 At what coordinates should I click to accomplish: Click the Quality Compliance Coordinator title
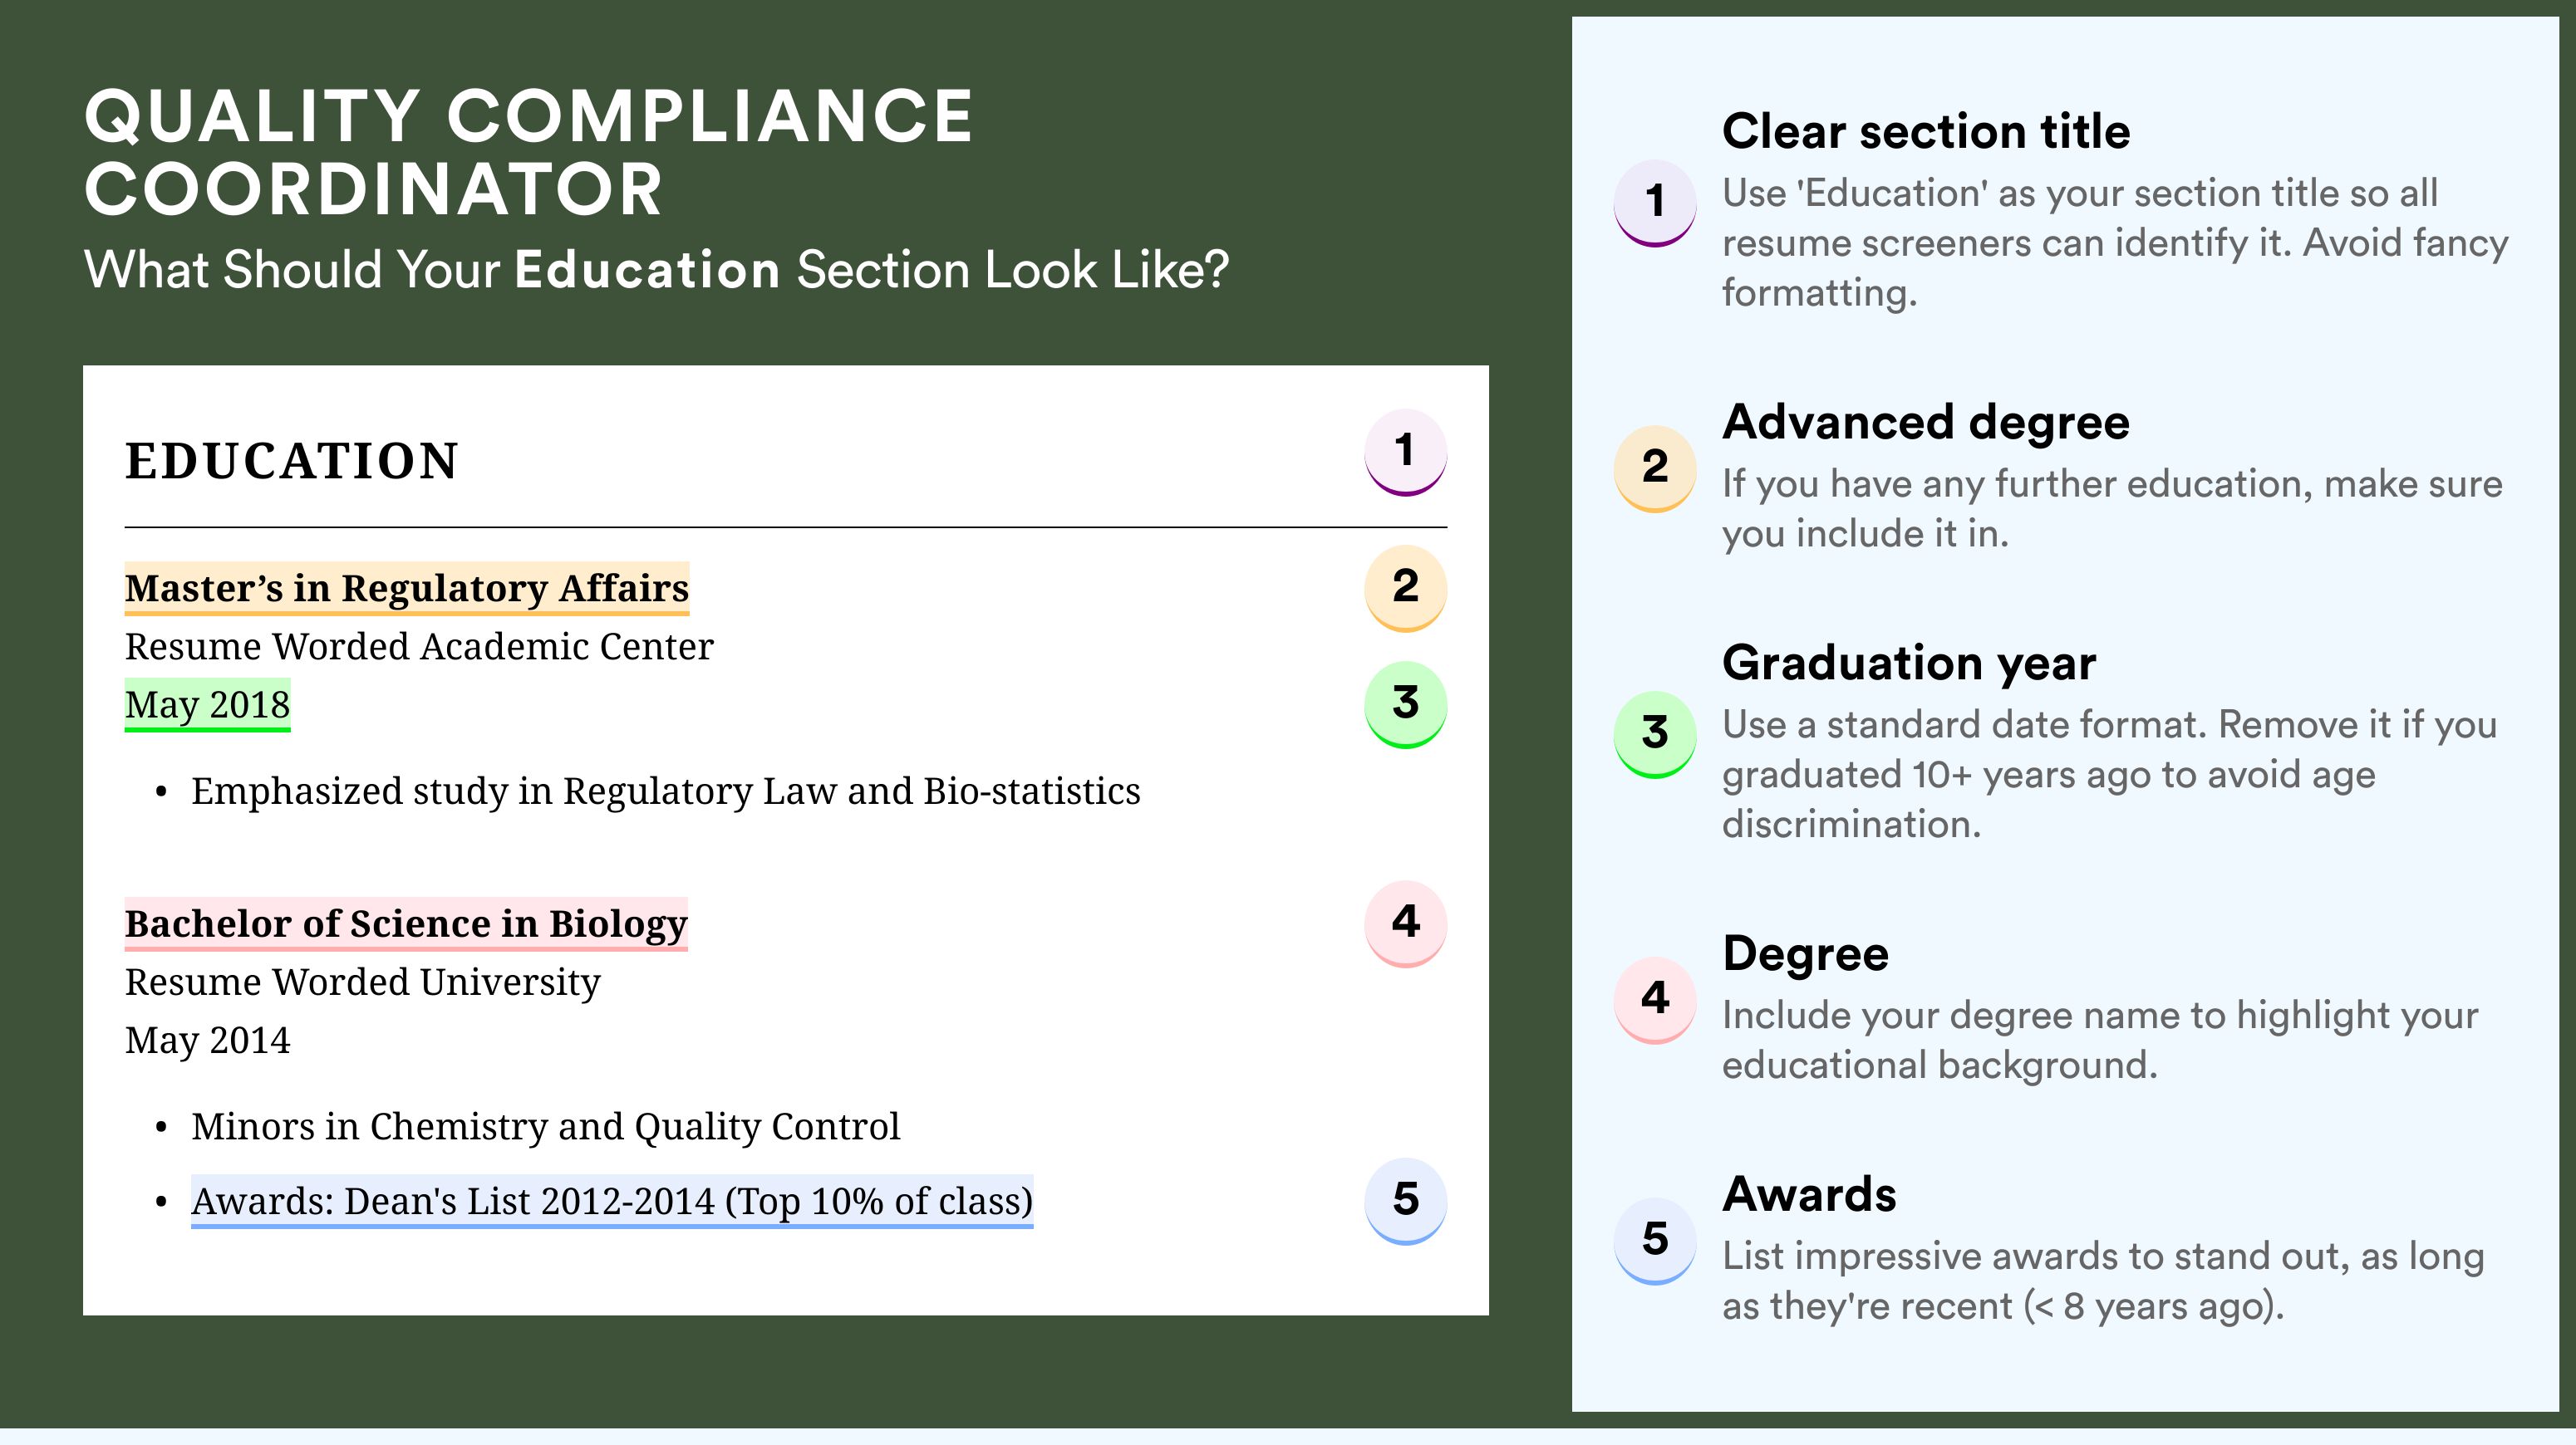click(x=529, y=152)
